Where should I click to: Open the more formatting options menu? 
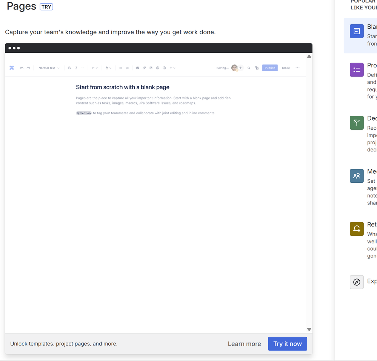click(x=83, y=68)
